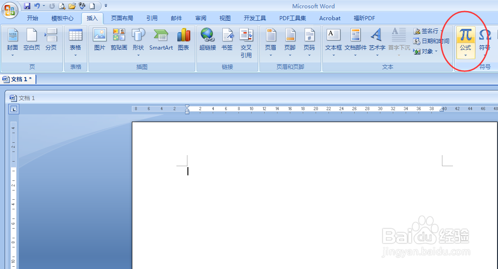Switch to Acrobat tab
498x269 pixels.
coord(330,18)
